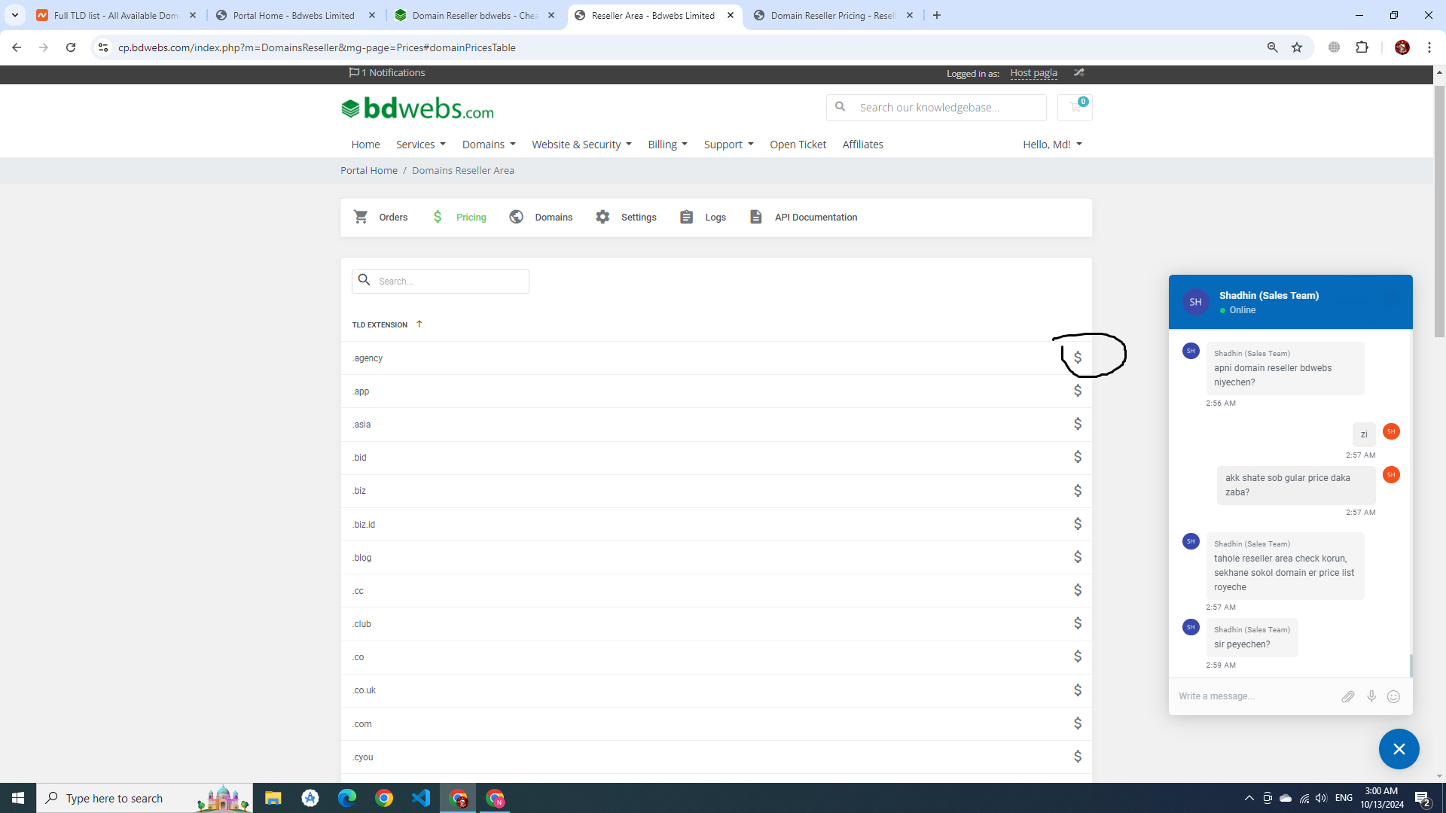The width and height of the screenshot is (1446, 813).
Task: Focus the TLD search field
Action: (441, 282)
